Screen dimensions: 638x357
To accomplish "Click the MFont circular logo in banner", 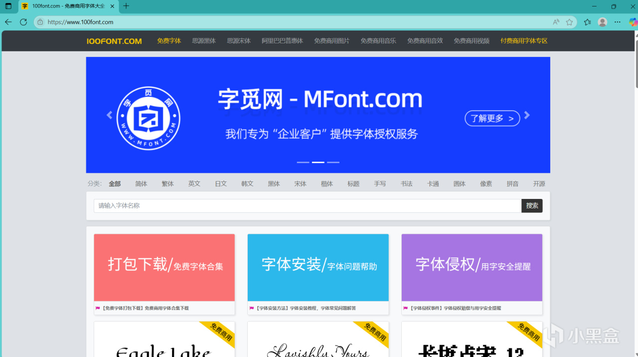I will 148,118.
